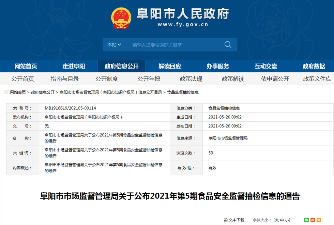The image size is (334, 225).
Task: Click the 食品监督抽检信息 category cell
Action: pos(224,108)
